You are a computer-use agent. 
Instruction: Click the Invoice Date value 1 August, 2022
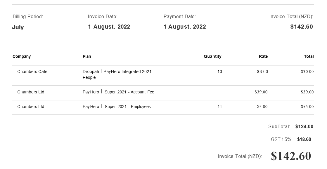click(109, 27)
